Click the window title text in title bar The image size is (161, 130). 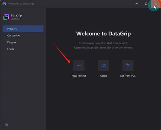21,4
